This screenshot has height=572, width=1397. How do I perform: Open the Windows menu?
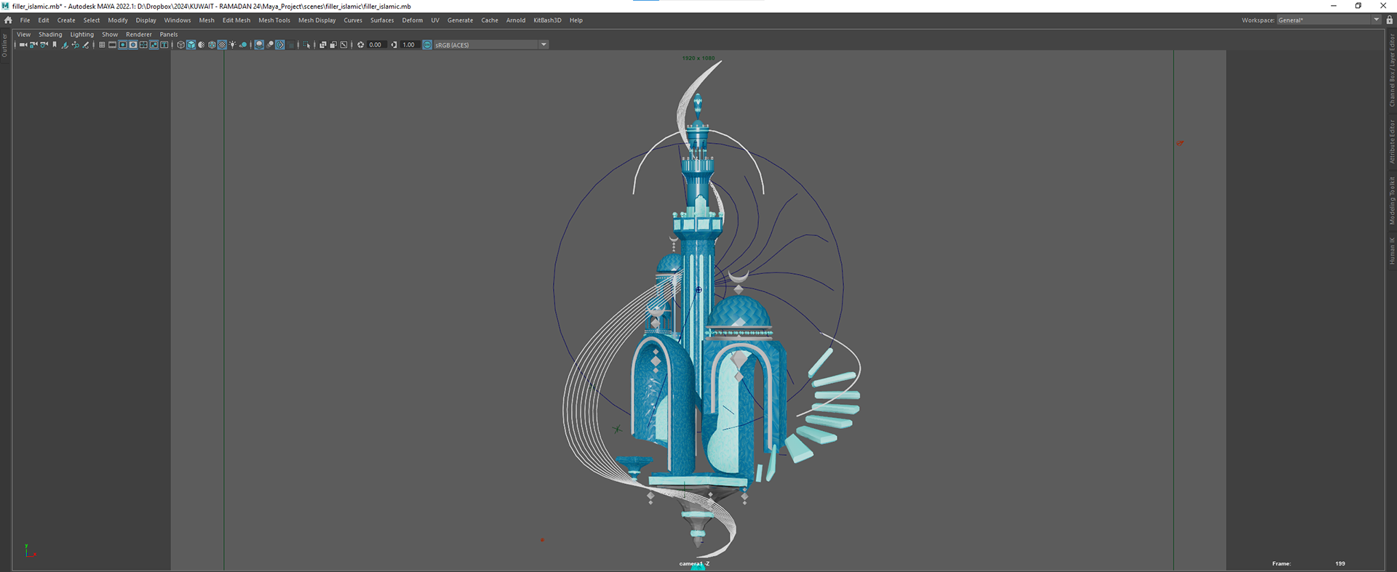[178, 20]
